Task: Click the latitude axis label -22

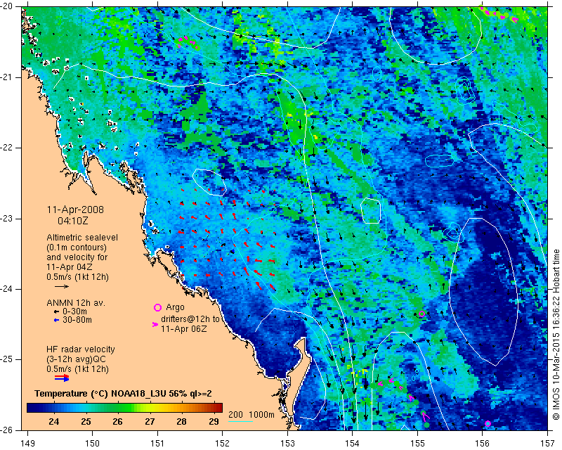Action: click(x=7, y=148)
